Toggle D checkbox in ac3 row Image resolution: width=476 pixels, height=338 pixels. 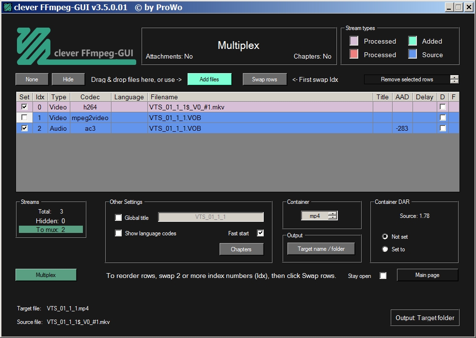443,128
